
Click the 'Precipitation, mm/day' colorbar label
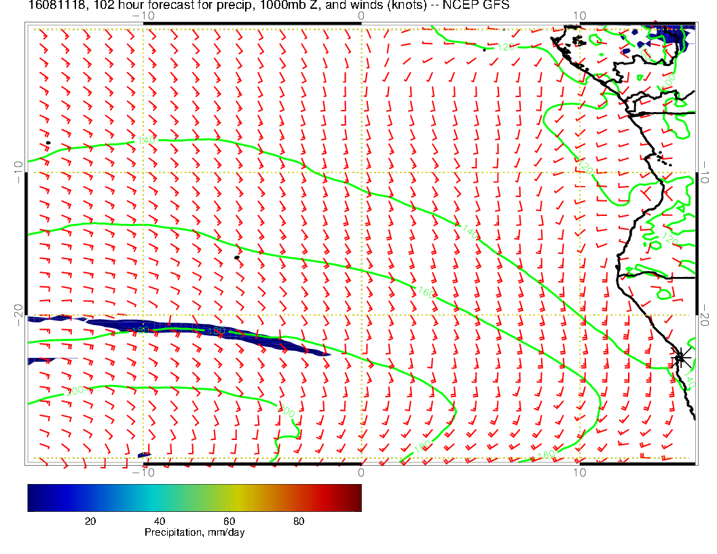click(x=194, y=533)
